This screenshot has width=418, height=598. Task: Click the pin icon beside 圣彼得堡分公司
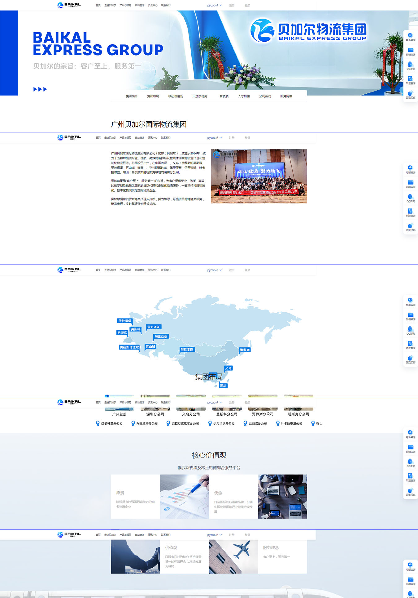(x=98, y=423)
